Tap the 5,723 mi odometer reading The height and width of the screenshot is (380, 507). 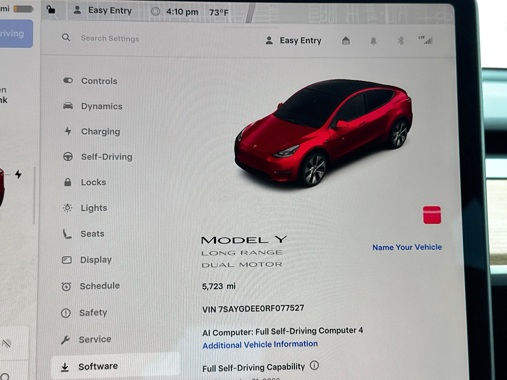pyautogui.click(x=219, y=286)
